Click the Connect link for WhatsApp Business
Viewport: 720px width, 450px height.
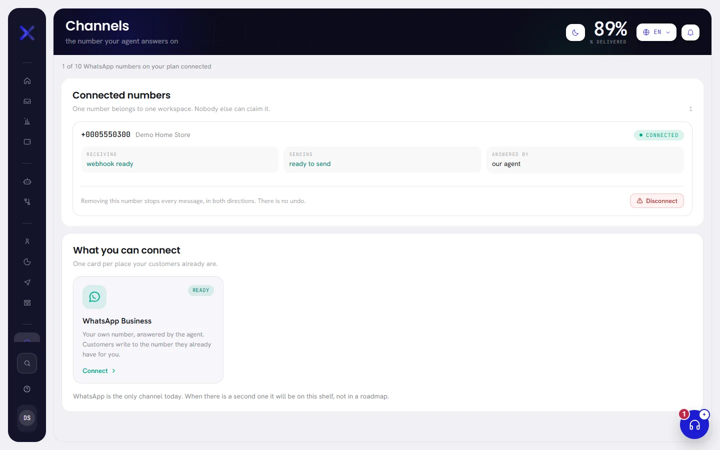(99, 371)
